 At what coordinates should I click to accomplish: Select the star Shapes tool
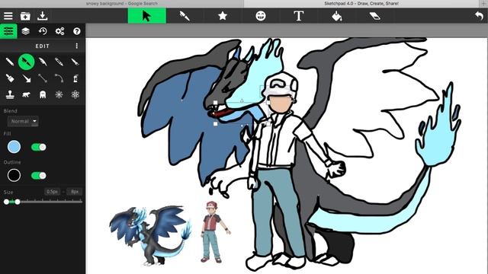tap(223, 16)
